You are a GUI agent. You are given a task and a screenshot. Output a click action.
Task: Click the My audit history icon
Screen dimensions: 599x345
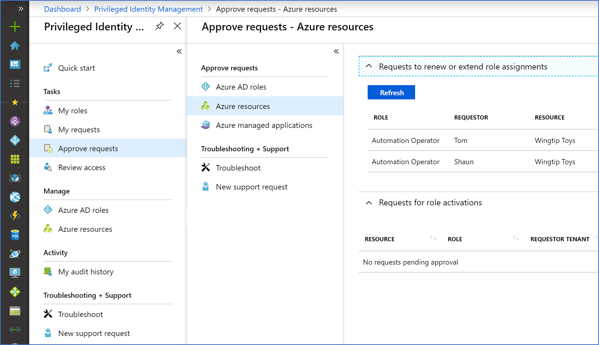click(48, 272)
